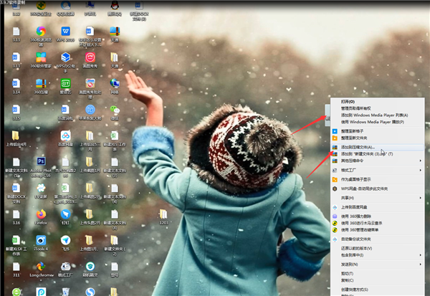Choose 管理员取得所有权 in the context menu
This screenshot has height=296, width=430.
click(x=378, y=108)
